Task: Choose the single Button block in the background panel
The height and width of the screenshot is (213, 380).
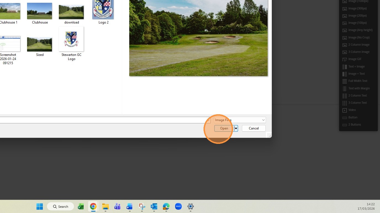Action: (350, 117)
